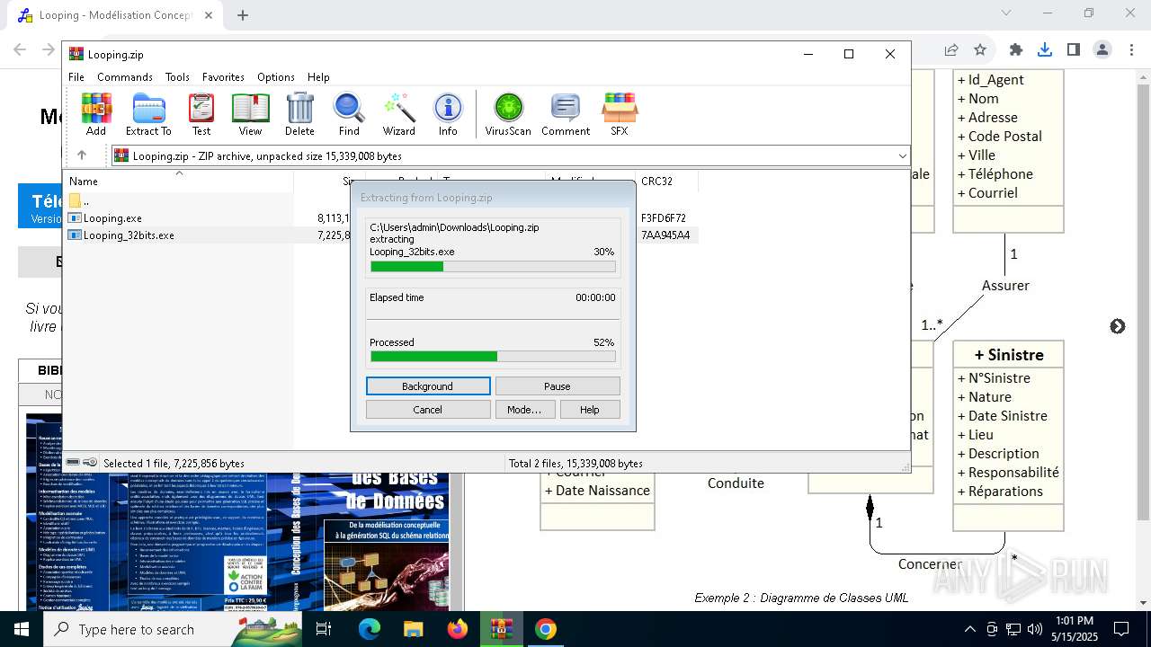Open the Help menu
This screenshot has width=1151, height=647.
click(x=318, y=77)
